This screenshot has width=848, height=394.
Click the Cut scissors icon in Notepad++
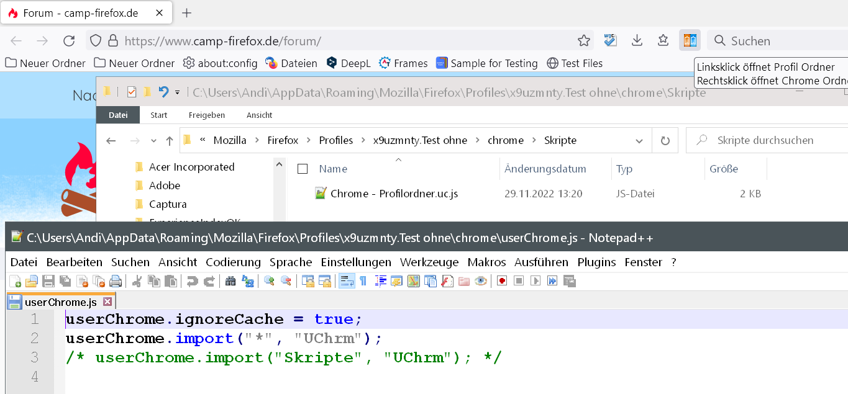click(137, 281)
